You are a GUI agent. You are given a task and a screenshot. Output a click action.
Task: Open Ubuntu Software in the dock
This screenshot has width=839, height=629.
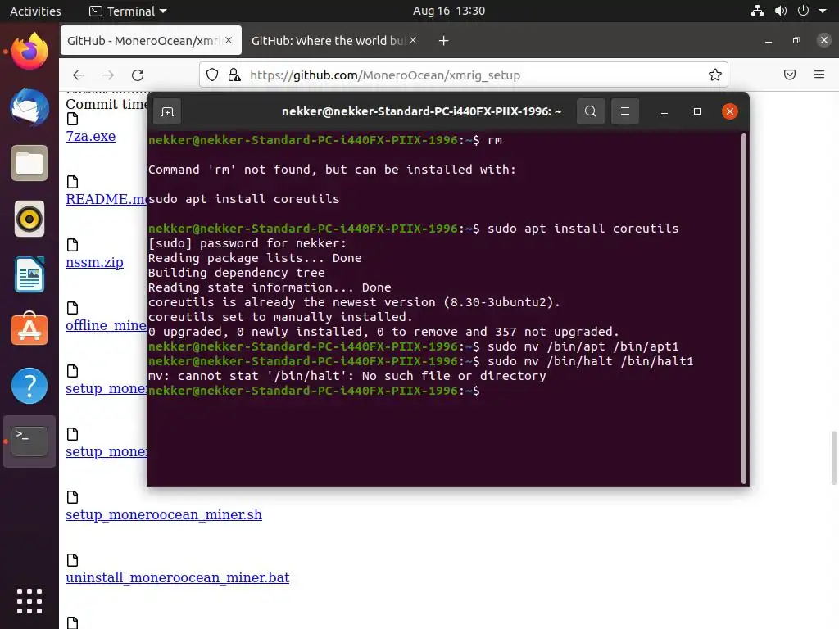[29, 329]
